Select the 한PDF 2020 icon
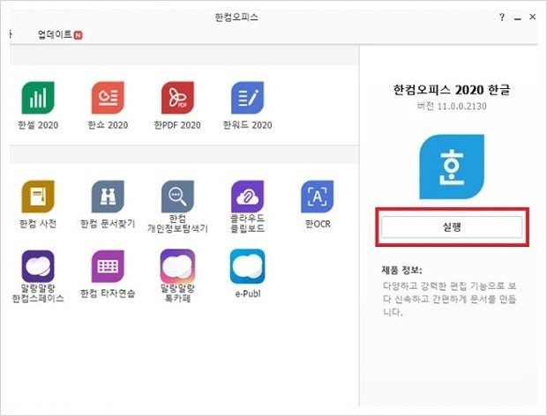547x416 pixels. 177,98
